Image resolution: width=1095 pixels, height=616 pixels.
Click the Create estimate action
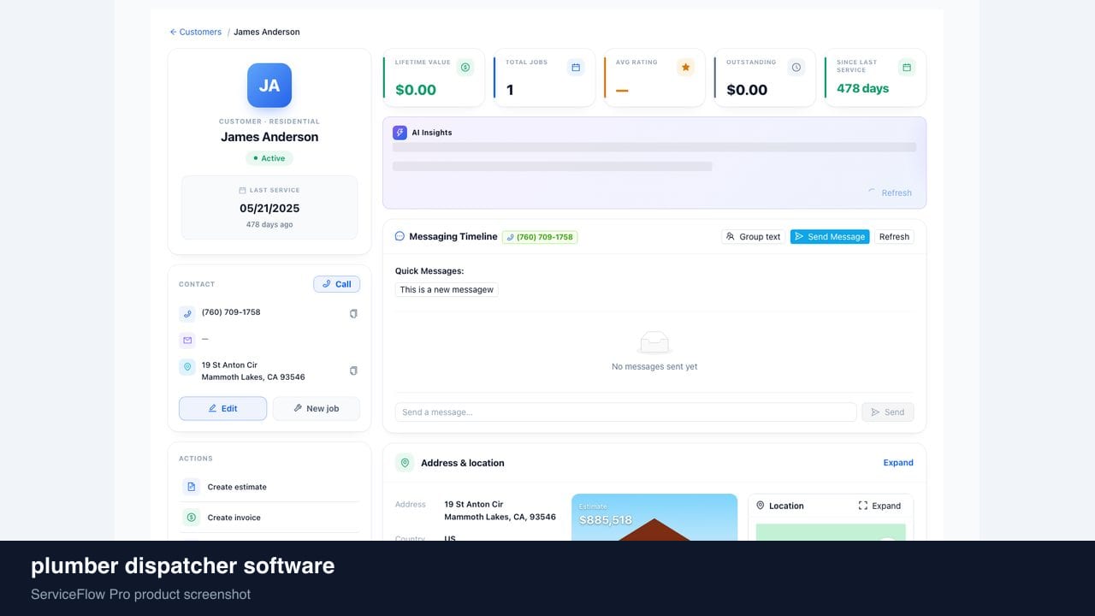(269, 487)
